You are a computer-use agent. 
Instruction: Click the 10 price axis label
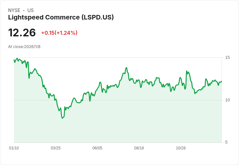click(x=227, y=100)
